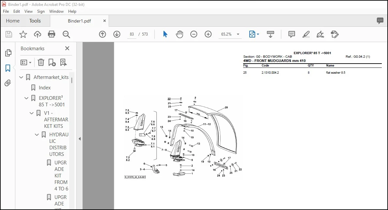Open the fit page options dropdown arrow
The image size is (388, 210).
pyautogui.click(x=258, y=34)
